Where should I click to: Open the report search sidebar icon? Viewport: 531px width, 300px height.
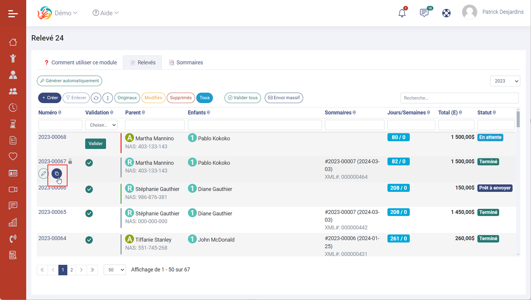tap(13, 255)
